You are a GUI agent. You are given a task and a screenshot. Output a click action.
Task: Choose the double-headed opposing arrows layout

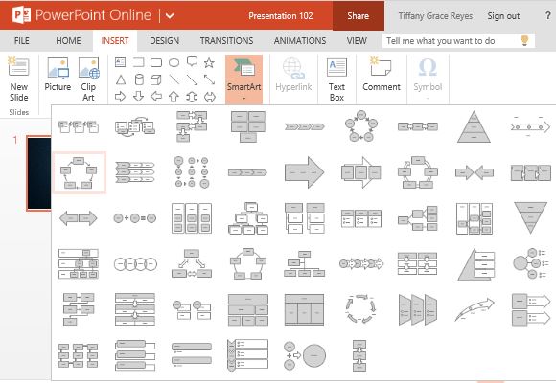[79, 218]
